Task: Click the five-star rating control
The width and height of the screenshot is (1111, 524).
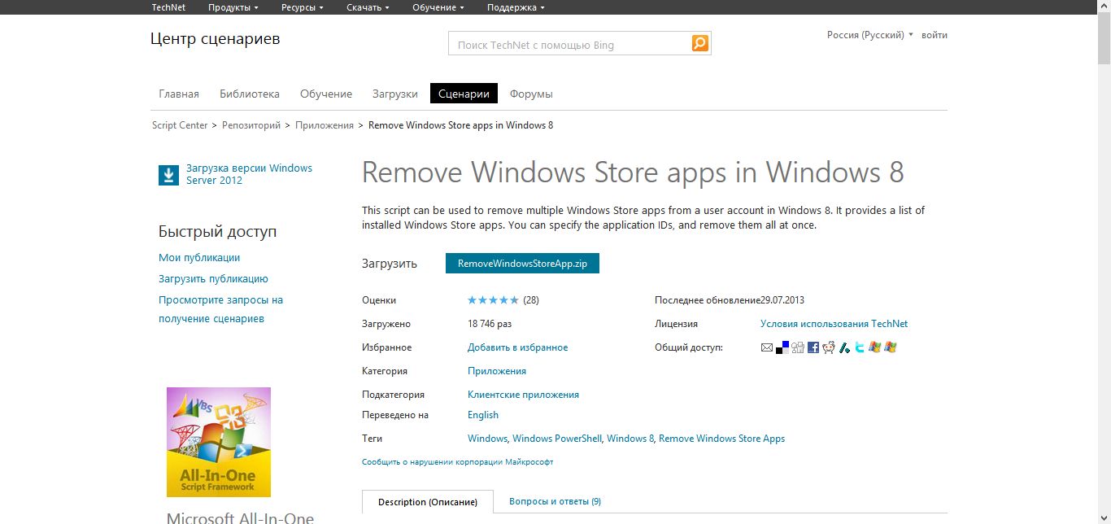Action: (493, 300)
